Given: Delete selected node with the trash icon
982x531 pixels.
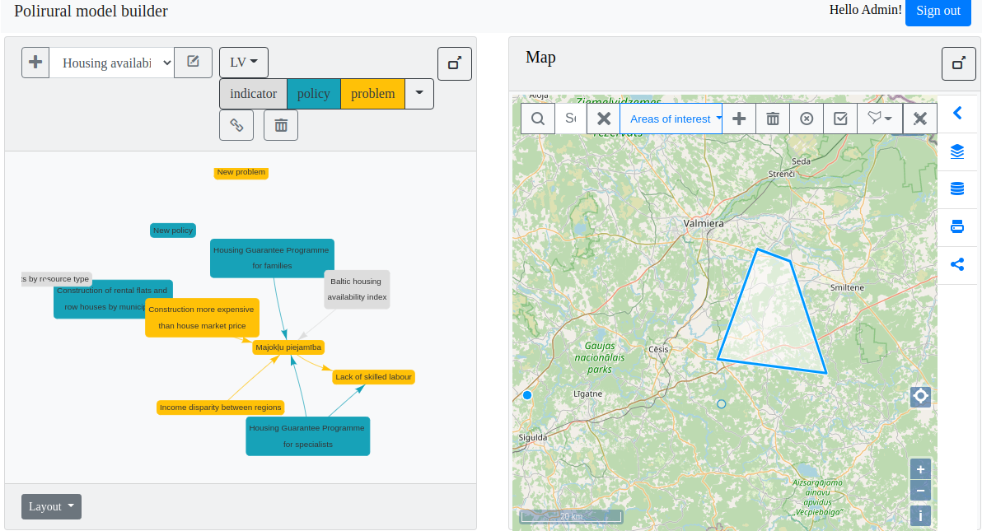Looking at the screenshot, I should [x=281, y=125].
